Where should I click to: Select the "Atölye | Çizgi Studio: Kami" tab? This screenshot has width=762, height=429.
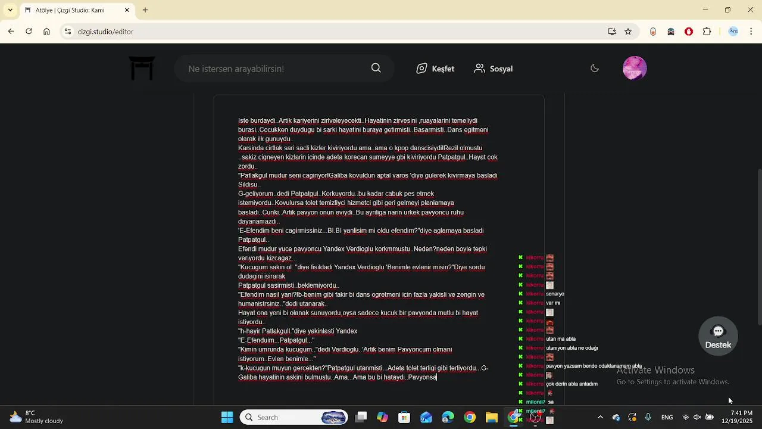(x=77, y=10)
